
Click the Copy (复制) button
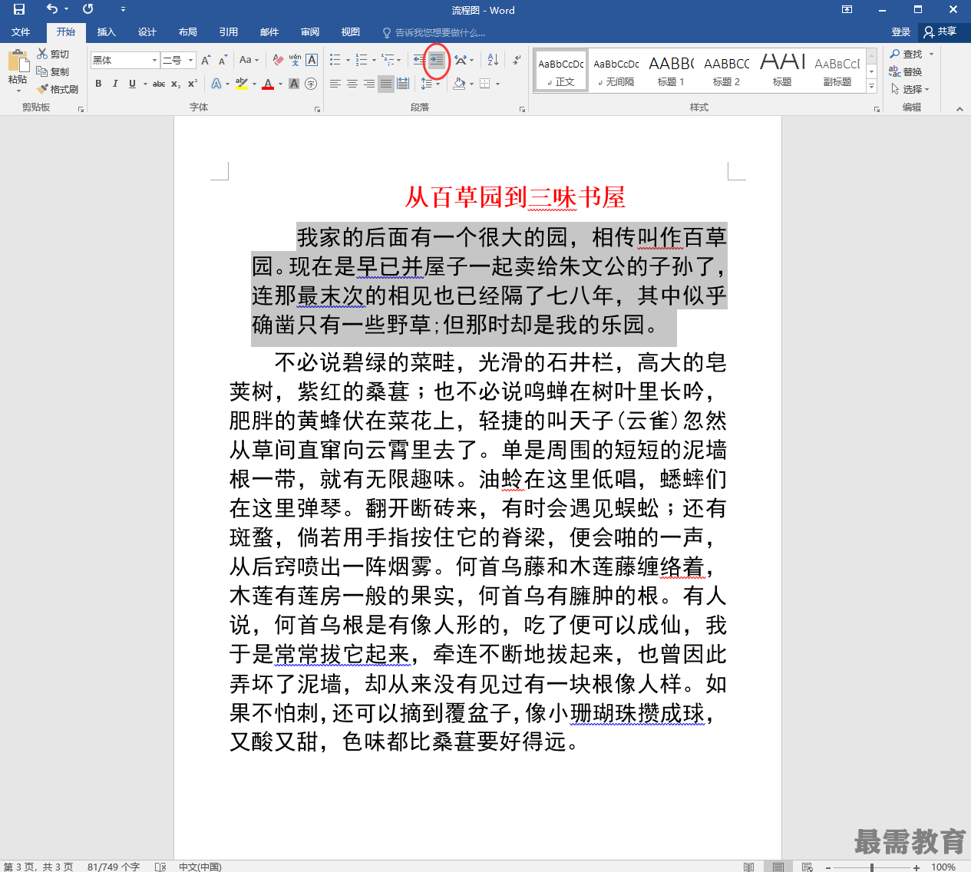[53, 71]
